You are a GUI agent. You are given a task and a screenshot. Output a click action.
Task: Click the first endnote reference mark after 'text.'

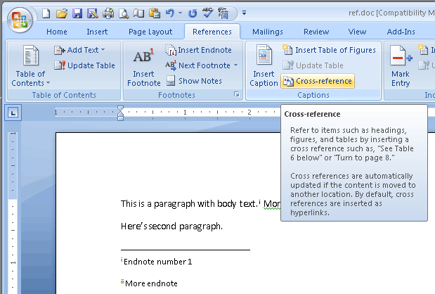click(x=260, y=202)
